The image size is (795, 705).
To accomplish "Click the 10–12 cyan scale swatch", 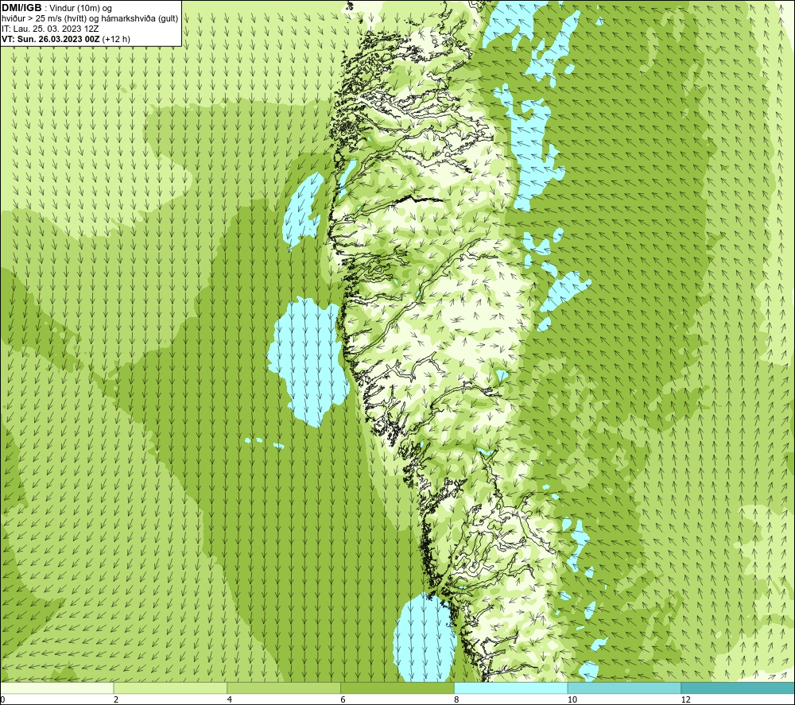I will (x=625, y=688).
